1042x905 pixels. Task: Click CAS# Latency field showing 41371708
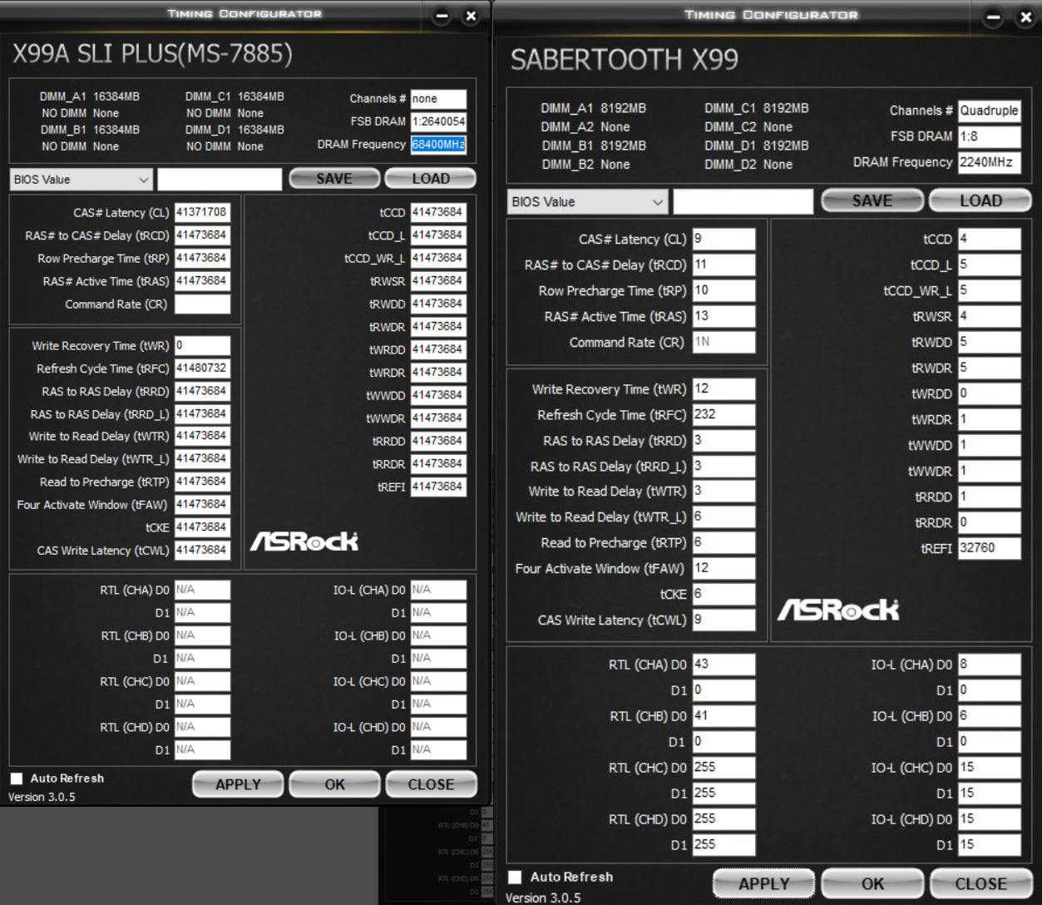(x=202, y=212)
